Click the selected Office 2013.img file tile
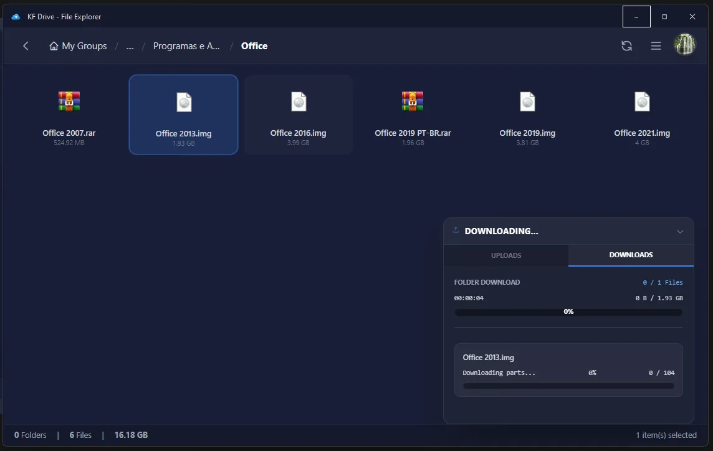Image resolution: width=713 pixels, height=451 pixels. (183, 115)
